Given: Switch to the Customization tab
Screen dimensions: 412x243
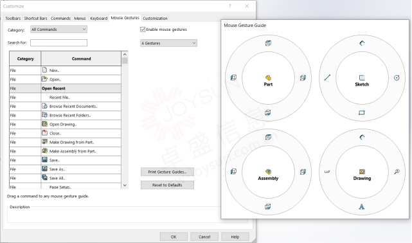Looking at the screenshot, I should (155, 19).
